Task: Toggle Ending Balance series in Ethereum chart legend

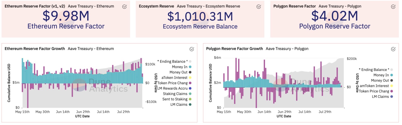Action: click(174, 61)
